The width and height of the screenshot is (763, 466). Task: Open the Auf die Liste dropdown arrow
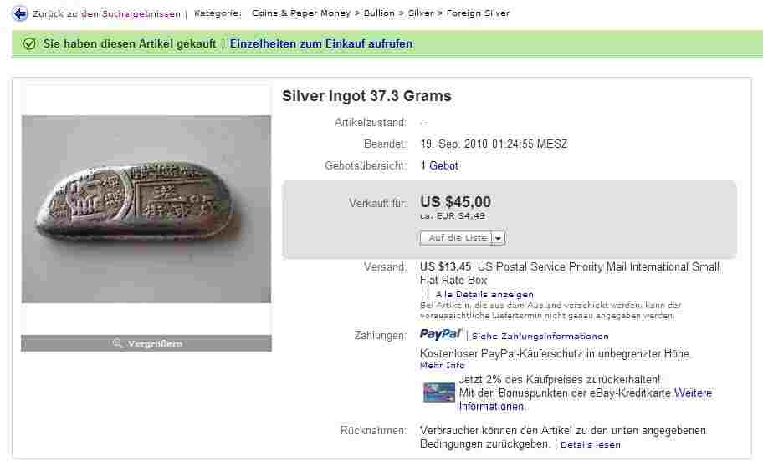(499, 238)
